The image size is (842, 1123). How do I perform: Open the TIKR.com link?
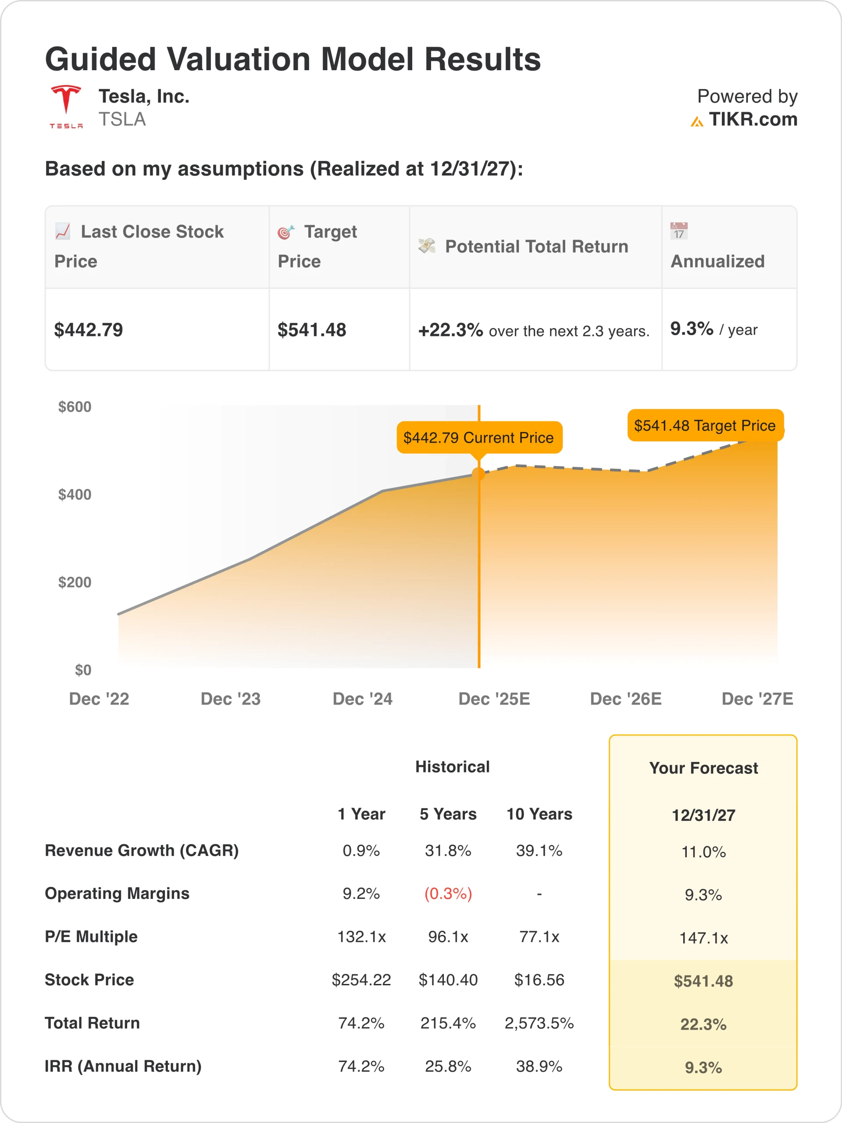pos(753,119)
